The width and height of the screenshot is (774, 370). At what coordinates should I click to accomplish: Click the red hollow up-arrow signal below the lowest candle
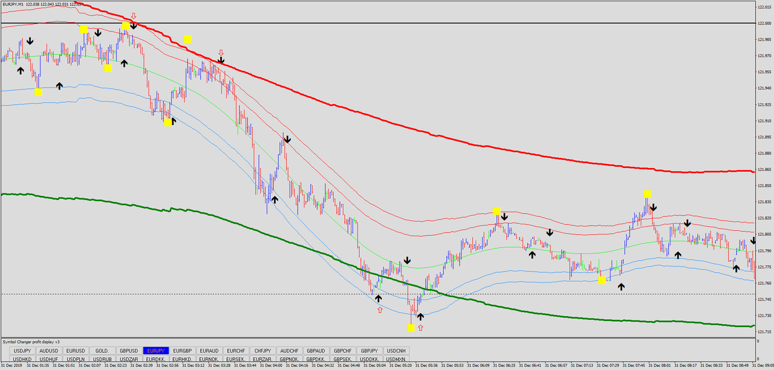click(x=421, y=327)
